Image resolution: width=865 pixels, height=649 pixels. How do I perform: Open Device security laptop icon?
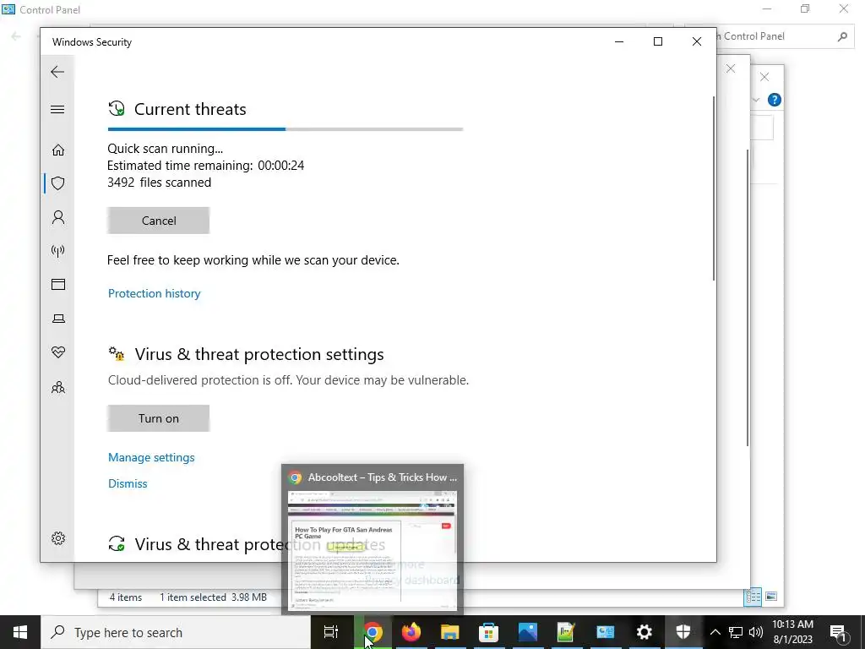point(58,319)
